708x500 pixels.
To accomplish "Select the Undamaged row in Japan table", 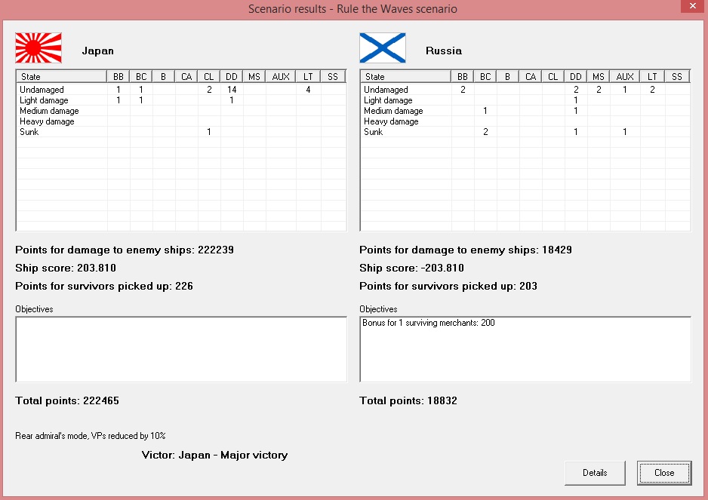I will 181,89.
